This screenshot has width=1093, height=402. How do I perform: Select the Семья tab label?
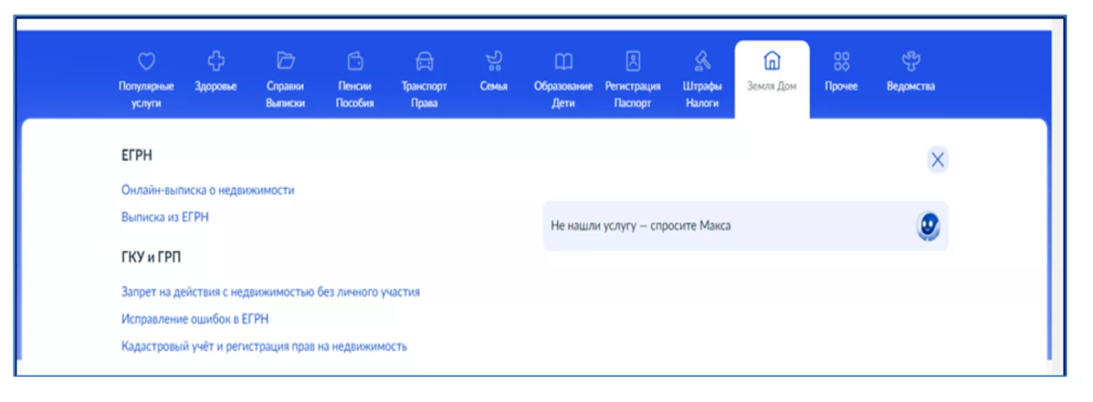click(x=493, y=86)
